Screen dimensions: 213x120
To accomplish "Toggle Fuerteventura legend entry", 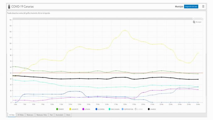I will tap(128, 109).
